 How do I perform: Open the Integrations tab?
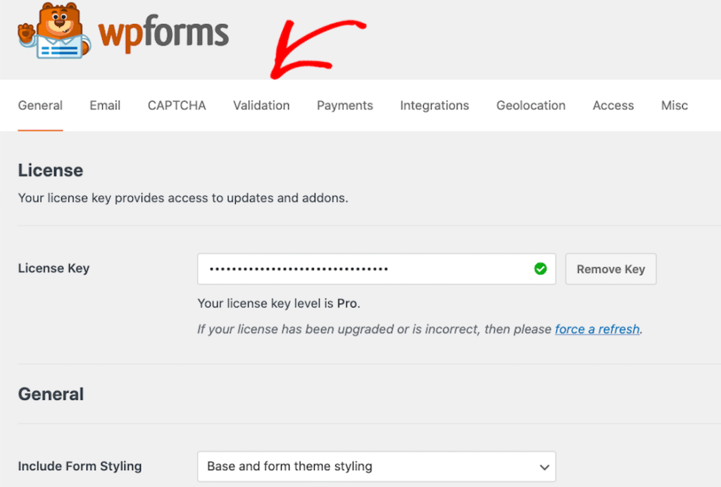(434, 106)
